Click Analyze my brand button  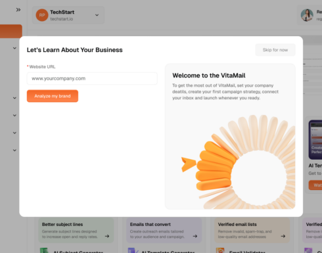pos(53,96)
